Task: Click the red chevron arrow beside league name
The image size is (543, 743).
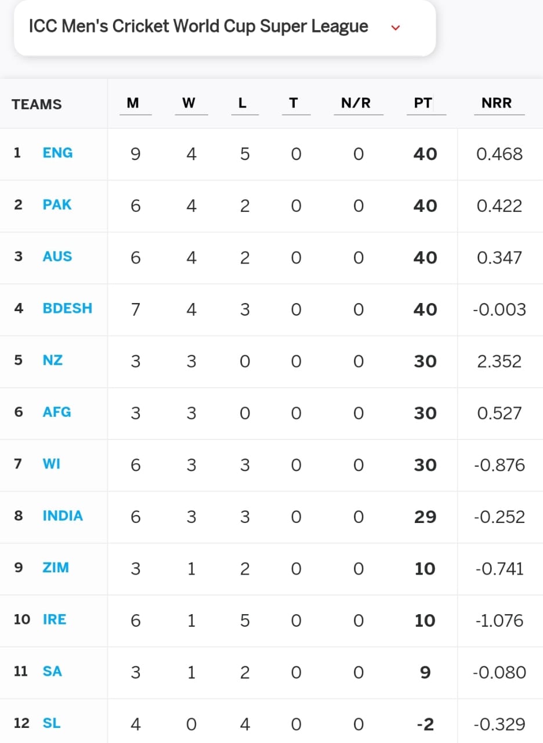Action: [x=396, y=27]
